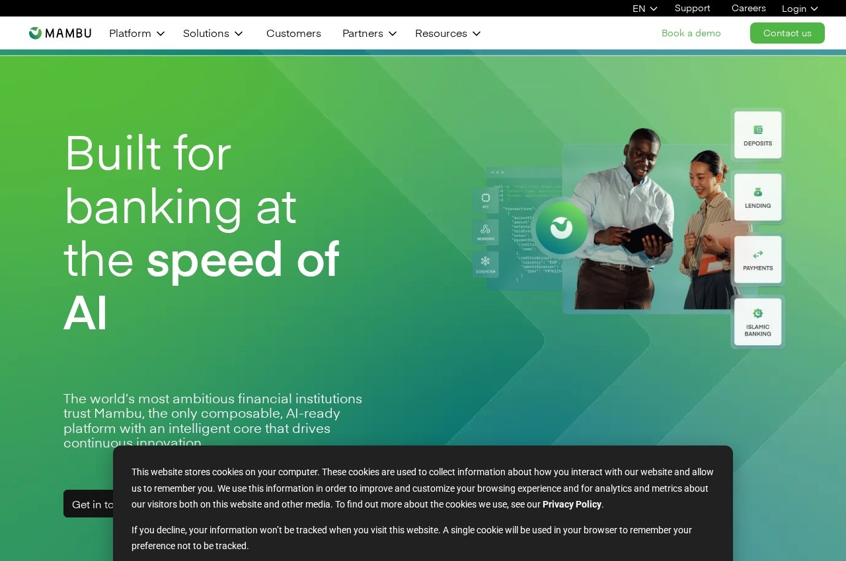846x561 pixels.
Task: Select the Webhooks icon tile
Action: (x=485, y=232)
